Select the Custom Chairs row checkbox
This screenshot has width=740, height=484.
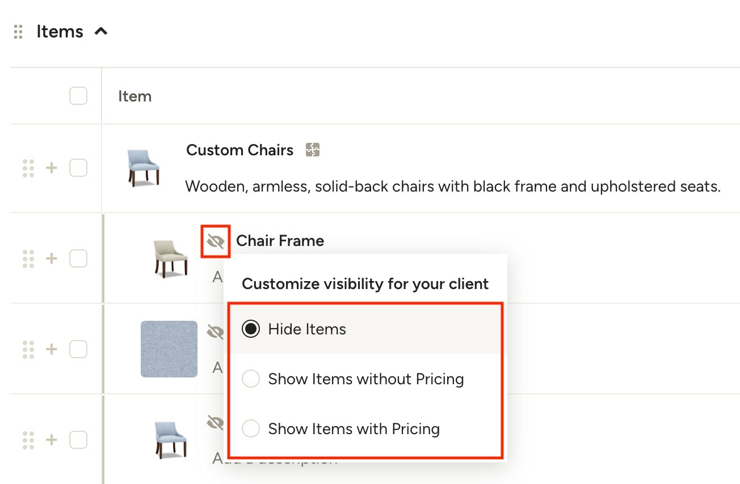click(x=78, y=168)
